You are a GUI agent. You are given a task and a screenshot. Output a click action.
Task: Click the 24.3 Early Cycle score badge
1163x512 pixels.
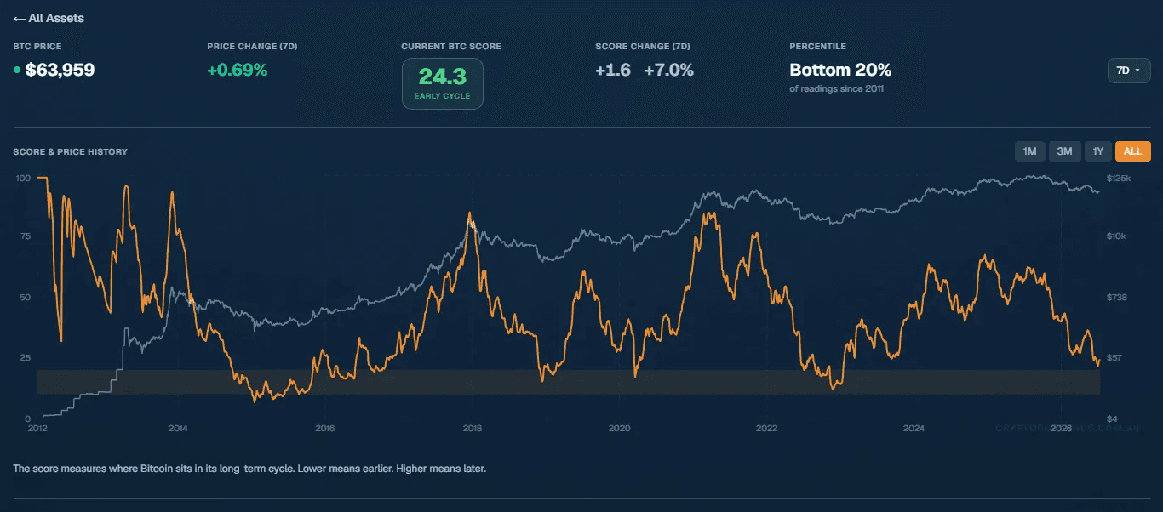point(442,83)
